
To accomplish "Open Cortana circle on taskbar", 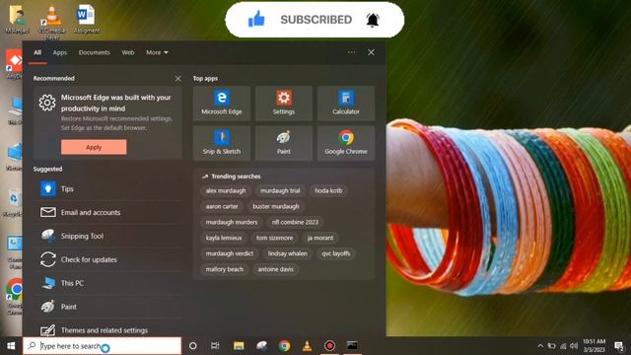I will [193, 346].
